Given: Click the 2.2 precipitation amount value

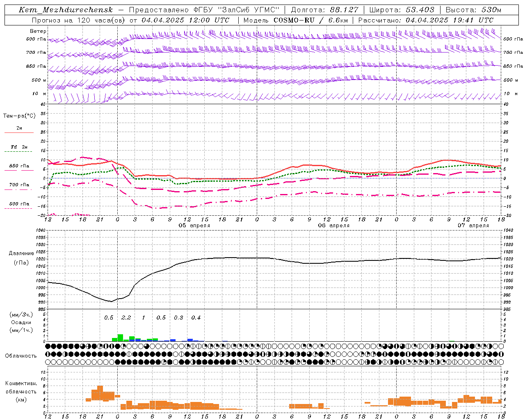Looking at the screenshot, I should pos(126,318).
